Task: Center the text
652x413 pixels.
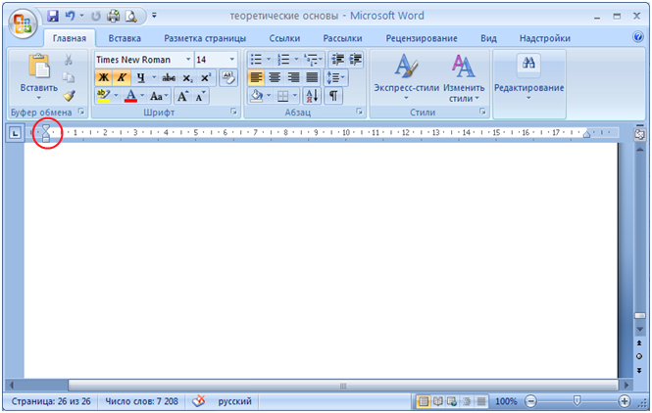Action: click(275, 77)
